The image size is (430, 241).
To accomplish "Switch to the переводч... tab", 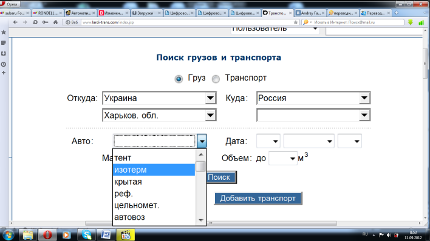I will (x=343, y=13).
